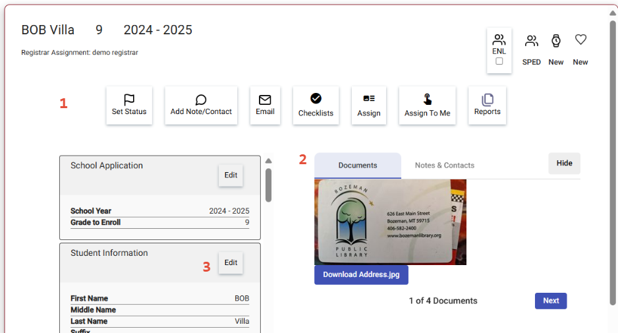This screenshot has width=618, height=333.
Task: Click the '2024 - 2025' School Year value
Action: (x=229, y=211)
